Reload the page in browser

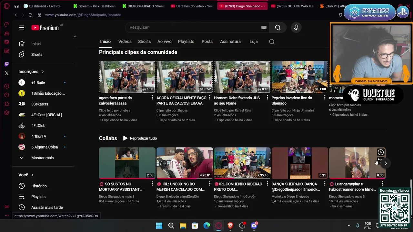coord(30,15)
